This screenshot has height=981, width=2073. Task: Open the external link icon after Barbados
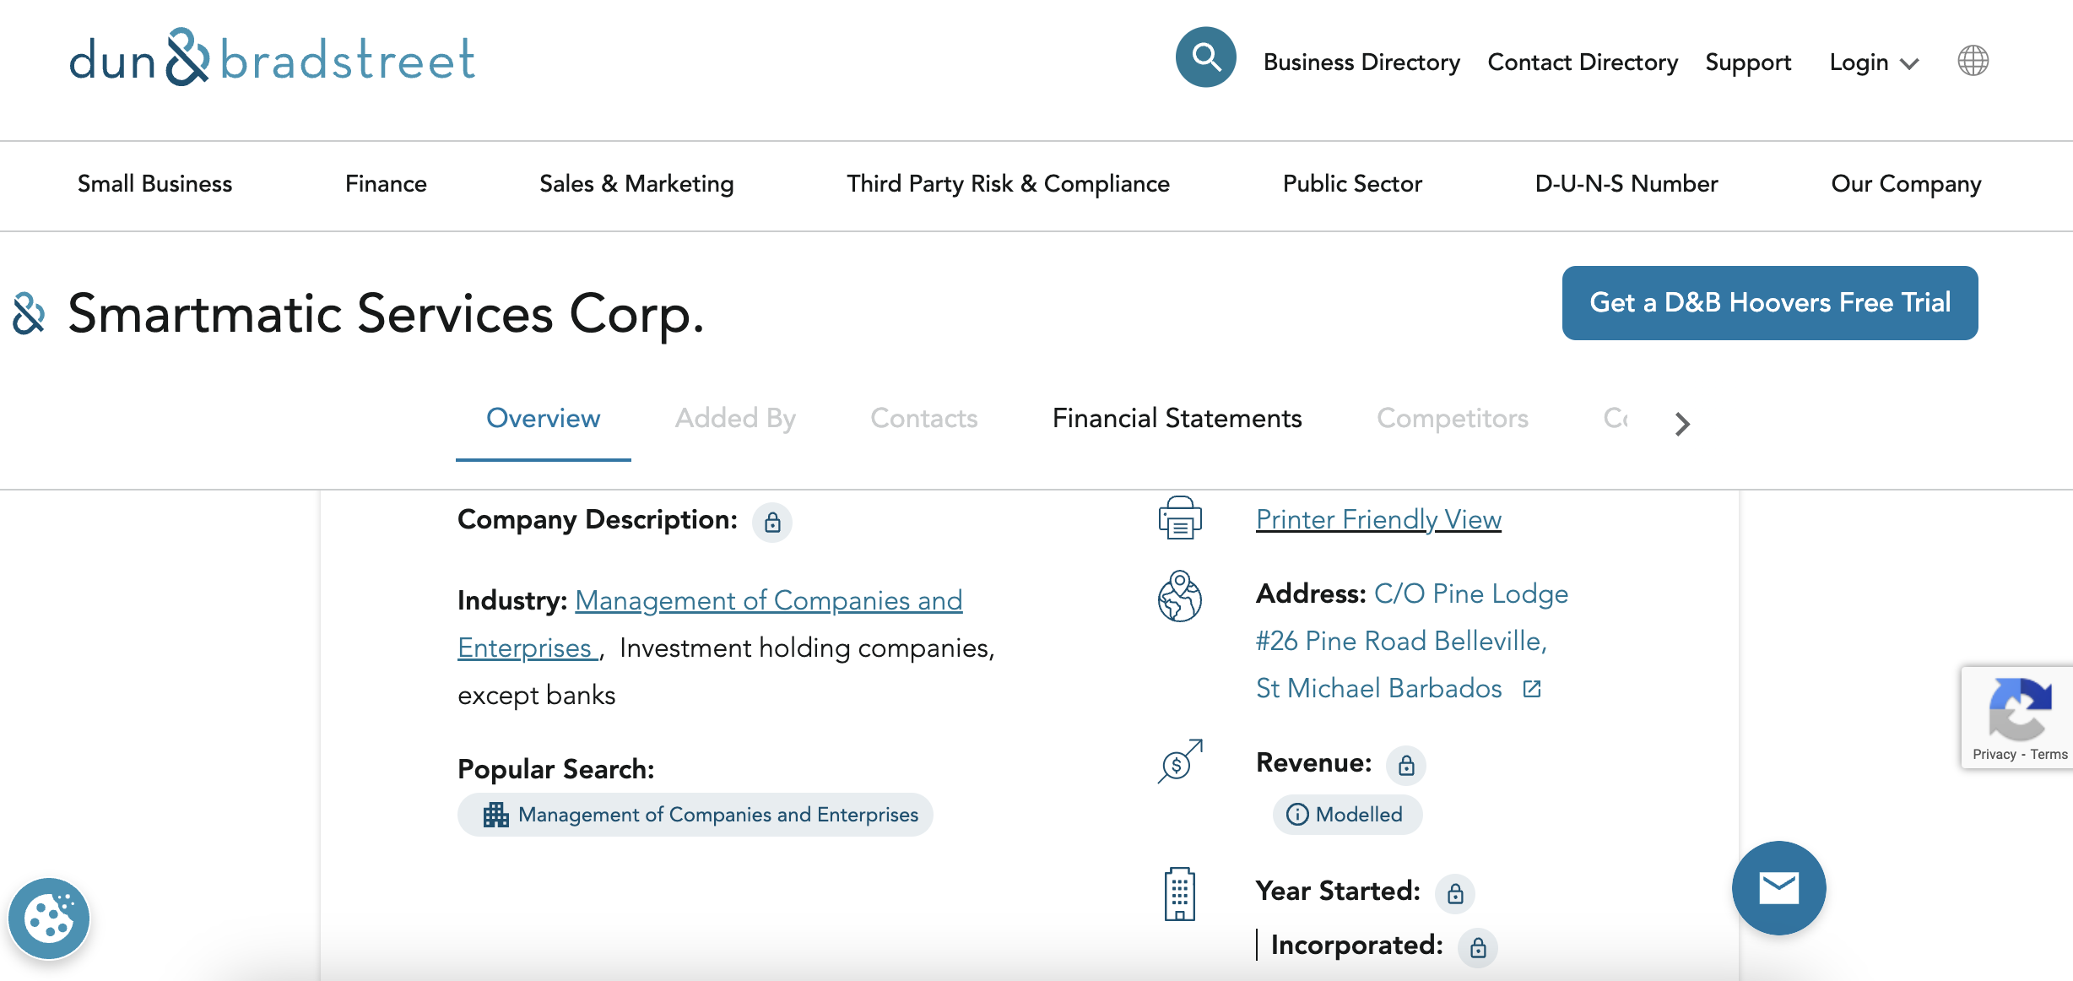coord(1532,689)
